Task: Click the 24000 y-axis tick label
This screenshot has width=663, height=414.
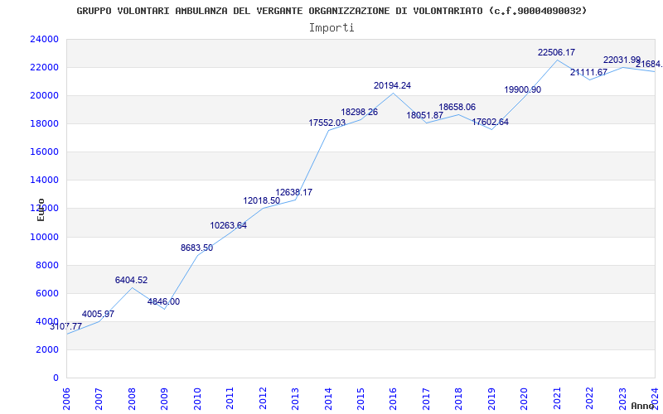Action: tap(44, 39)
